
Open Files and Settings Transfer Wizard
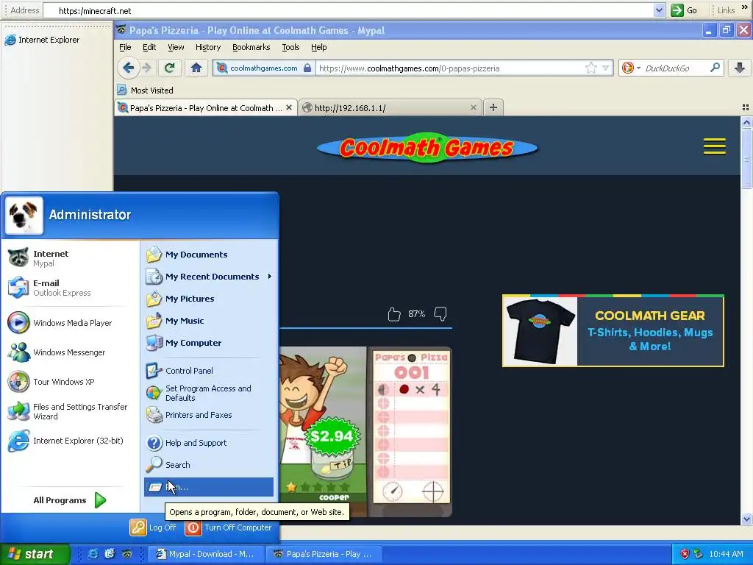(x=70, y=411)
